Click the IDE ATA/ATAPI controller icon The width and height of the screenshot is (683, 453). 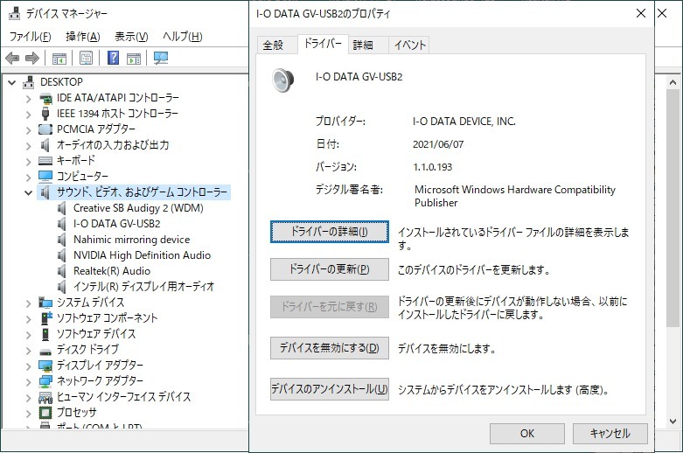pos(45,98)
